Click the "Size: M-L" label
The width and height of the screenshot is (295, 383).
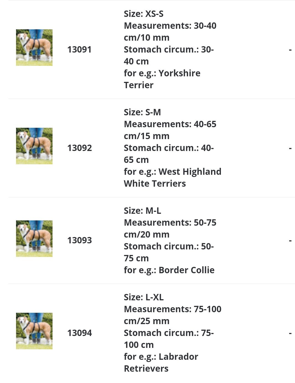point(142,211)
